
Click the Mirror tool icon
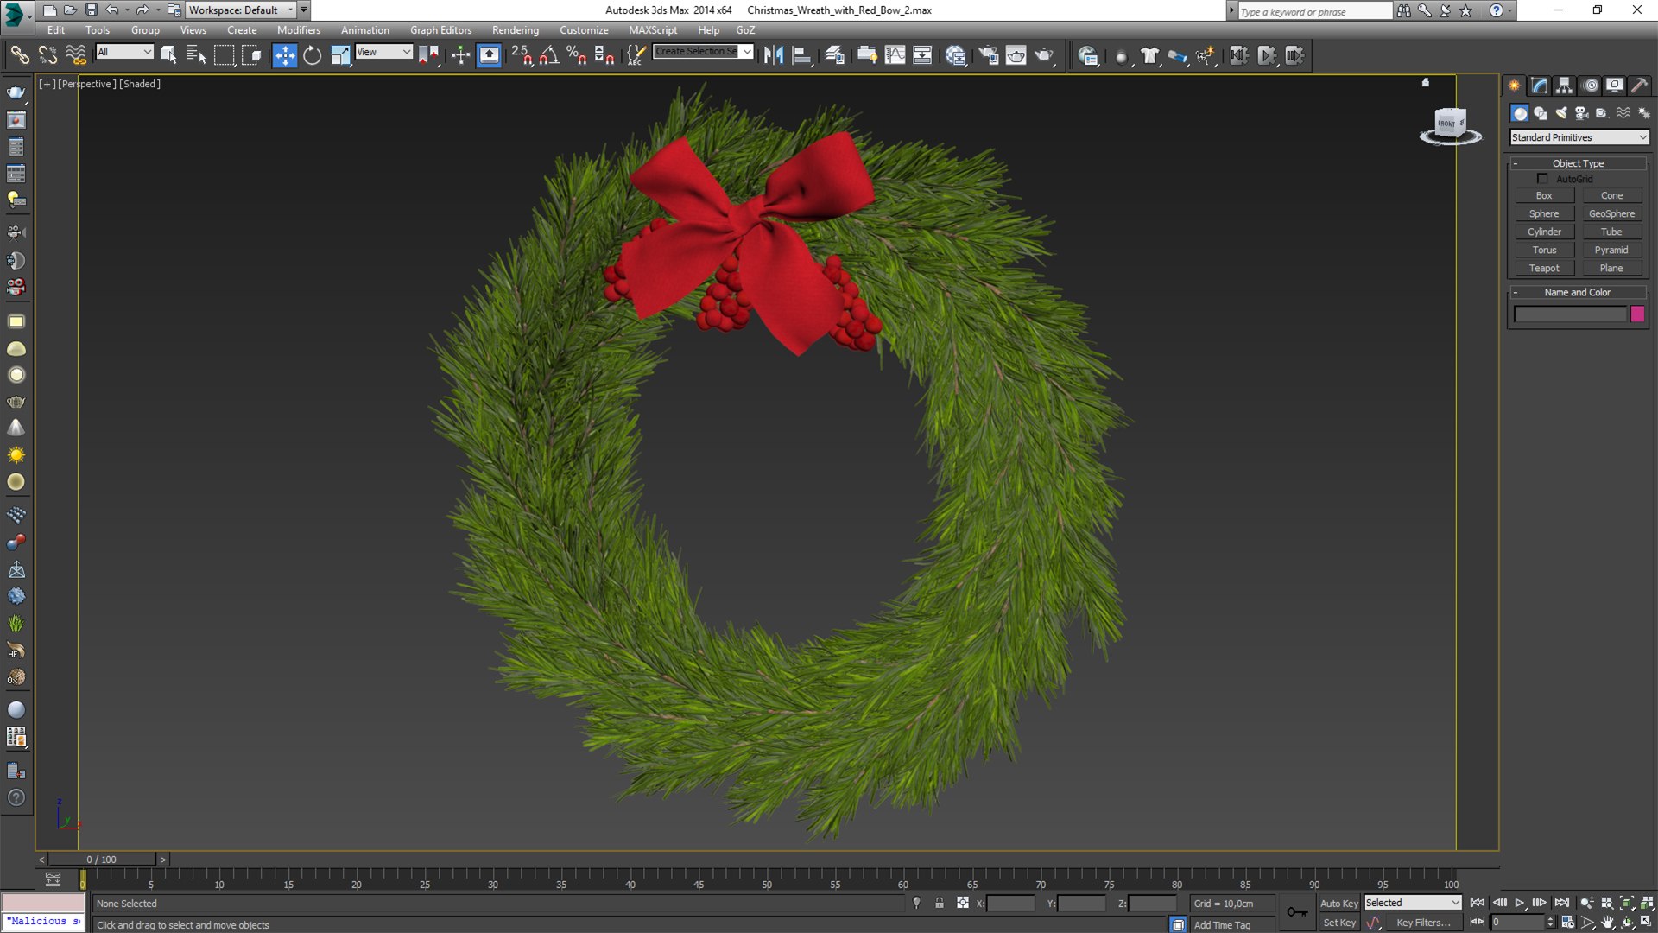(773, 55)
